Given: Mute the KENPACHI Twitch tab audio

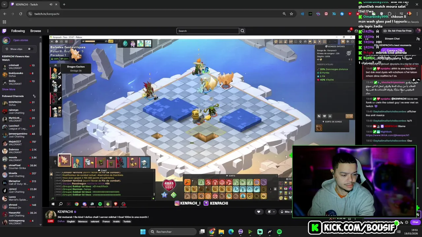Looking at the screenshot, I should [51, 4].
